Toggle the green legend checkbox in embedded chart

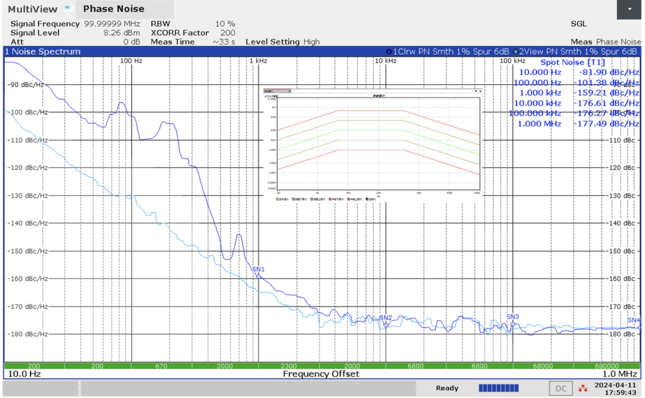(278, 198)
